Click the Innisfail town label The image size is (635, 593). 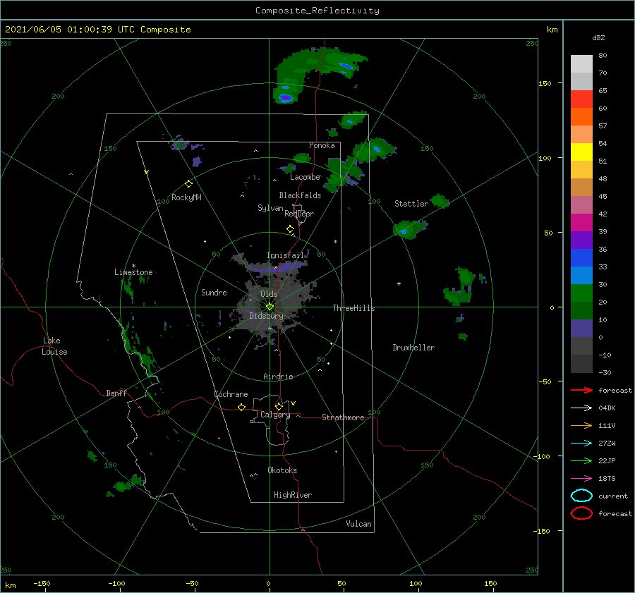point(285,255)
